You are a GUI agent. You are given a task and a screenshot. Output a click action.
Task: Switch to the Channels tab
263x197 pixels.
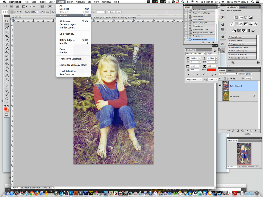231,71
